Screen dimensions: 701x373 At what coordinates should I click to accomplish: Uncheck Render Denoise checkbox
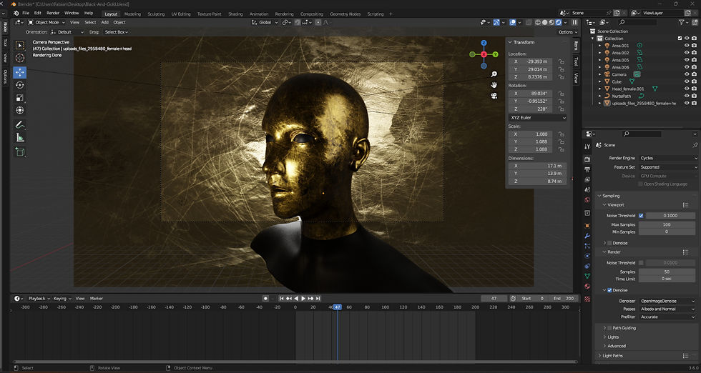(609, 290)
